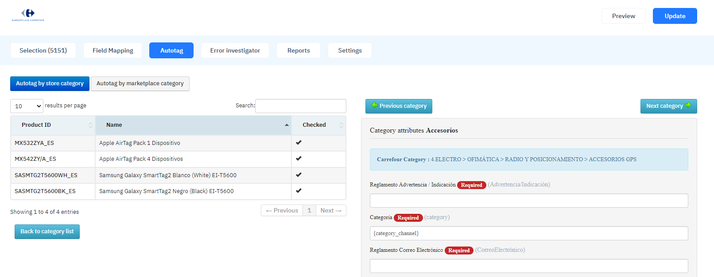
Task: Open the Error investigator tab
Action: pyautogui.click(x=235, y=50)
